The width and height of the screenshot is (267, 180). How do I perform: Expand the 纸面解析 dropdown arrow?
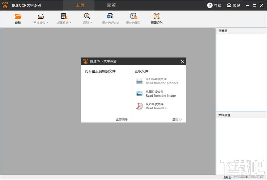coord(70,22)
